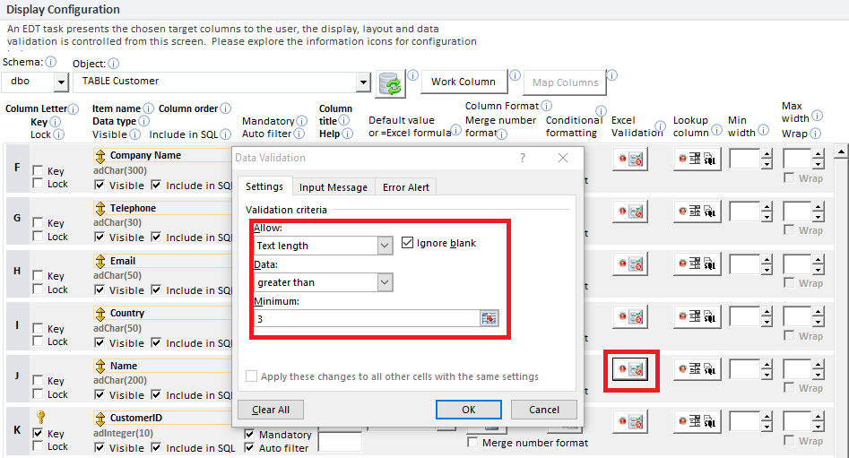This screenshot has height=458, width=849.
Task: Open Lookup column for Telephone row
Action: pyautogui.click(x=697, y=212)
